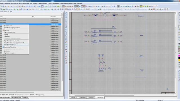Image resolution: width=180 pixels, height=101 pixels.
Task: Click the IT icon in second toolbar row
Action: click(149, 9)
